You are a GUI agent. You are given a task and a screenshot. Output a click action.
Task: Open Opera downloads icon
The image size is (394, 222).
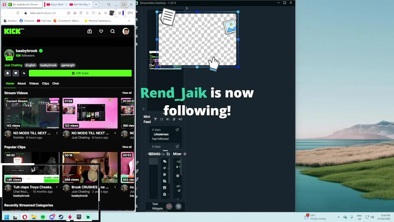pos(99,13)
